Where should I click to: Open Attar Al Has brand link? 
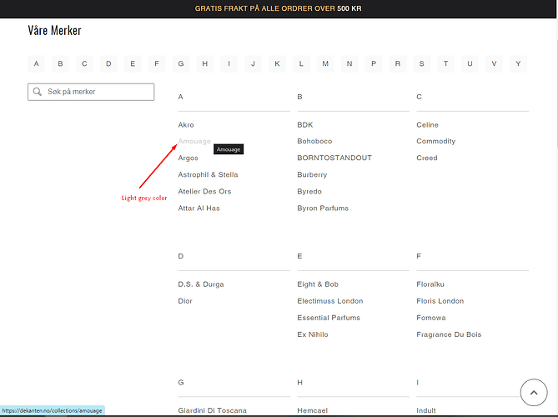click(x=199, y=208)
